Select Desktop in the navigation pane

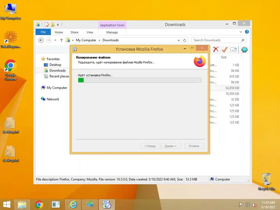point(55,65)
